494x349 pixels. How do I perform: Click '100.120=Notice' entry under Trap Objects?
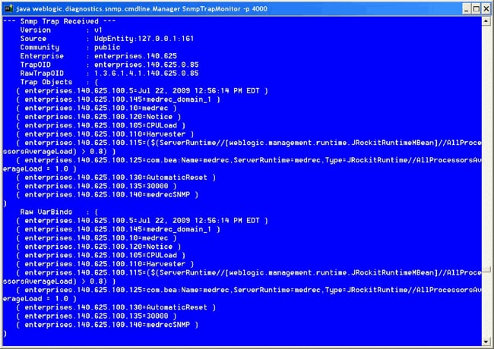(x=99, y=117)
